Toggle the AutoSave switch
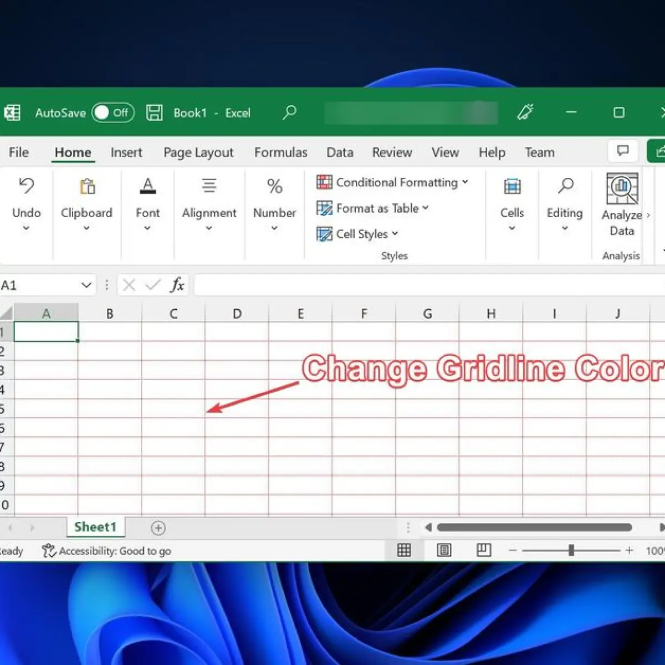665x665 pixels. (113, 113)
